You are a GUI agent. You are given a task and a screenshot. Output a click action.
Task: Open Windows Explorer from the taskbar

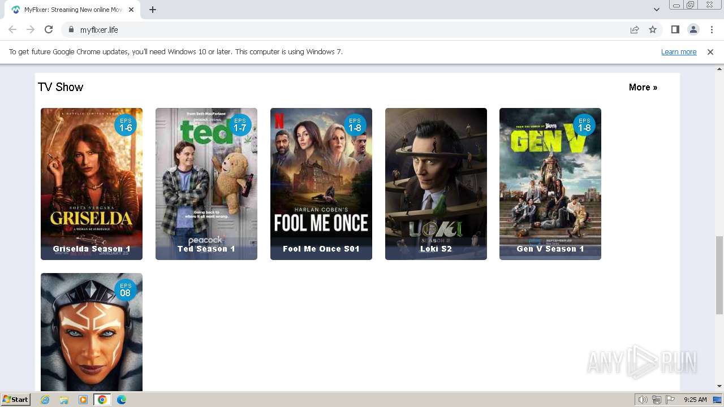click(64, 400)
